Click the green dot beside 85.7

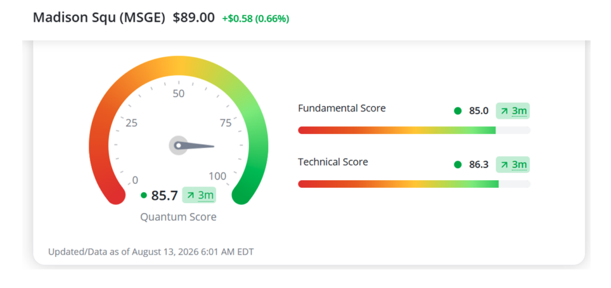144,196
